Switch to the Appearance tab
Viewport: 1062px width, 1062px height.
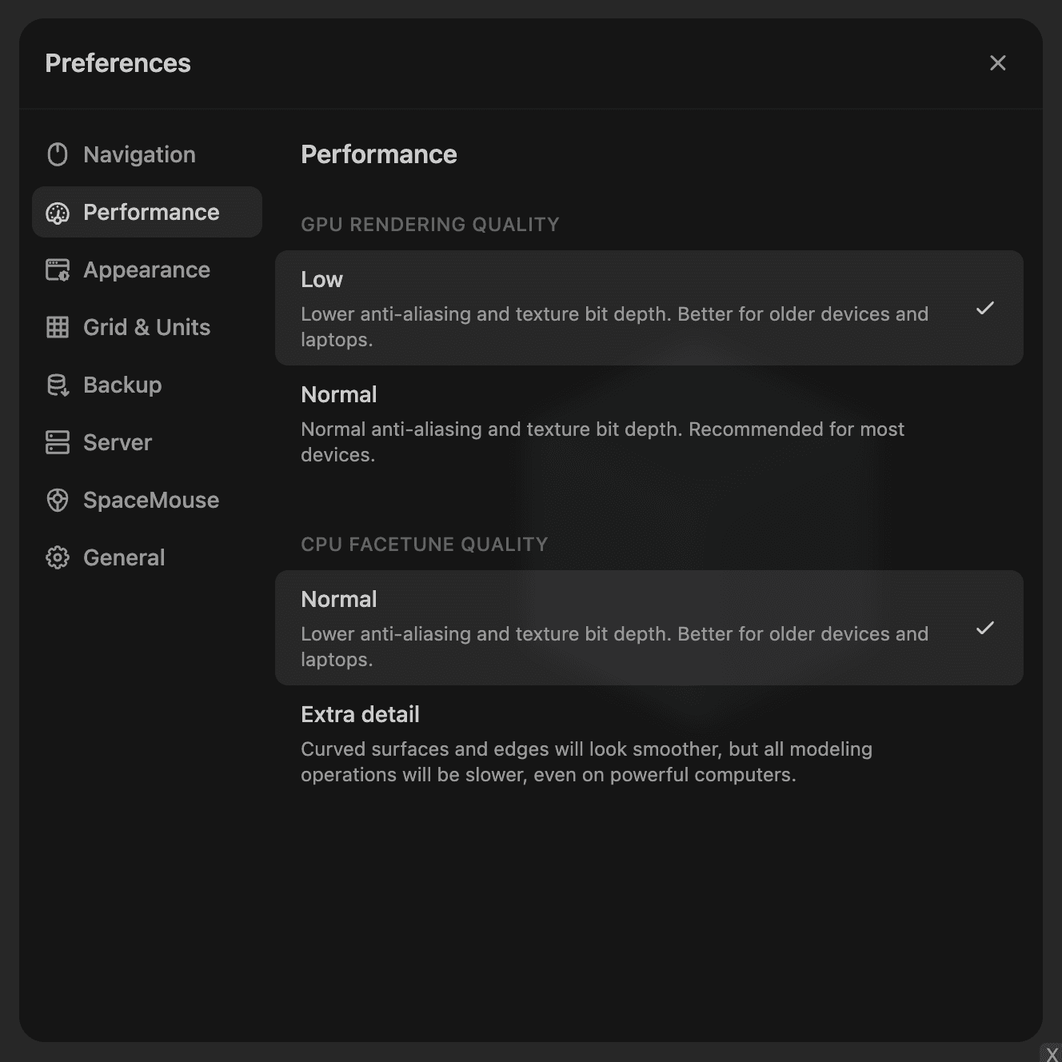[147, 270]
